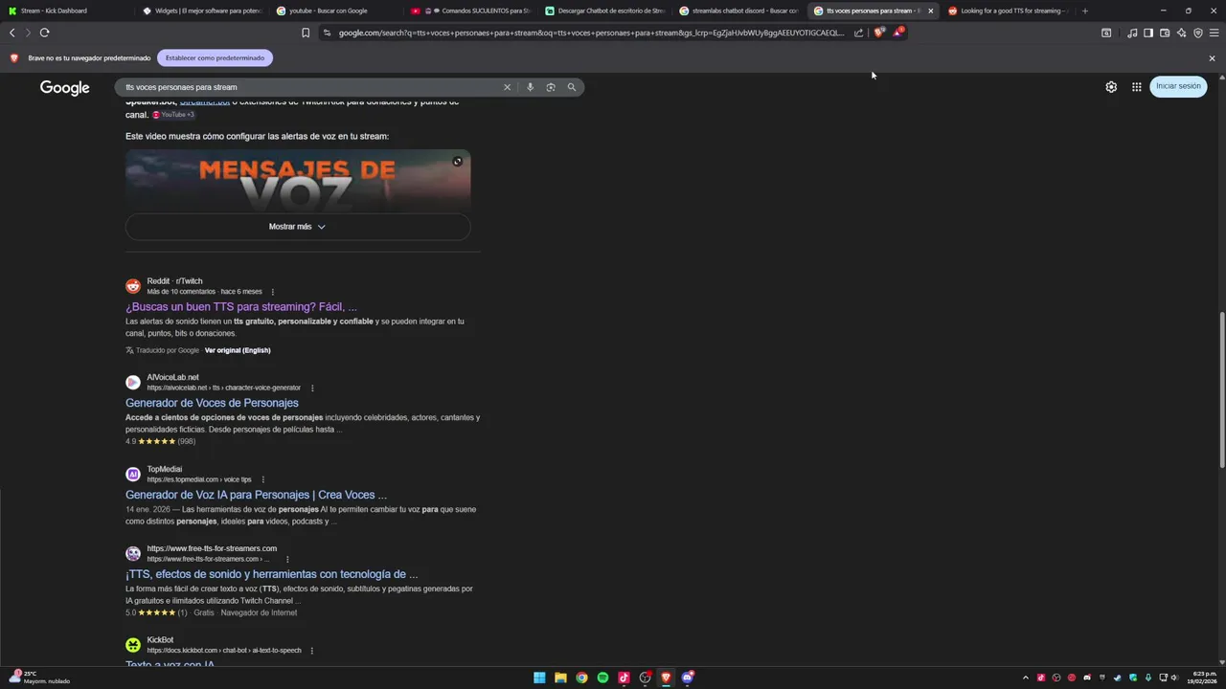Click Ver original (English) link
The width and height of the screenshot is (1226, 689).
click(x=238, y=350)
